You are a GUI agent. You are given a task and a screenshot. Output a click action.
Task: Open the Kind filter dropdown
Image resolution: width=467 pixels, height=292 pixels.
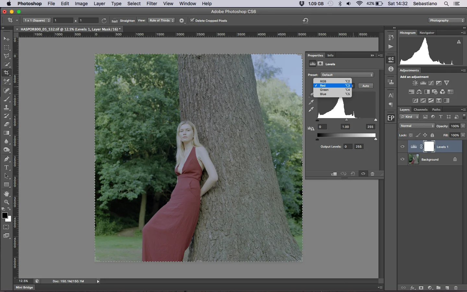click(x=410, y=117)
